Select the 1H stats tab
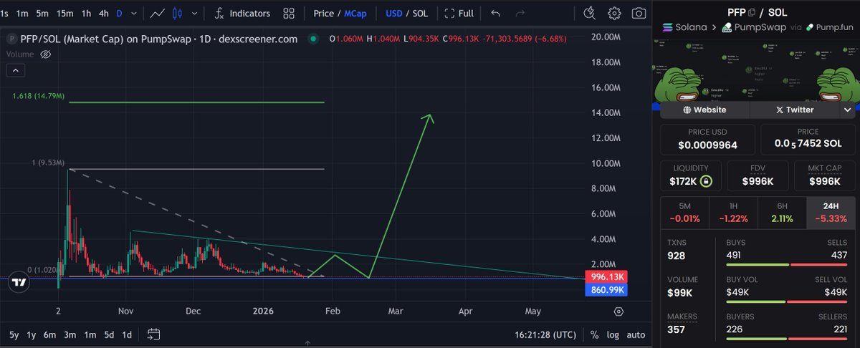This screenshot has width=860, height=348. tap(732, 213)
